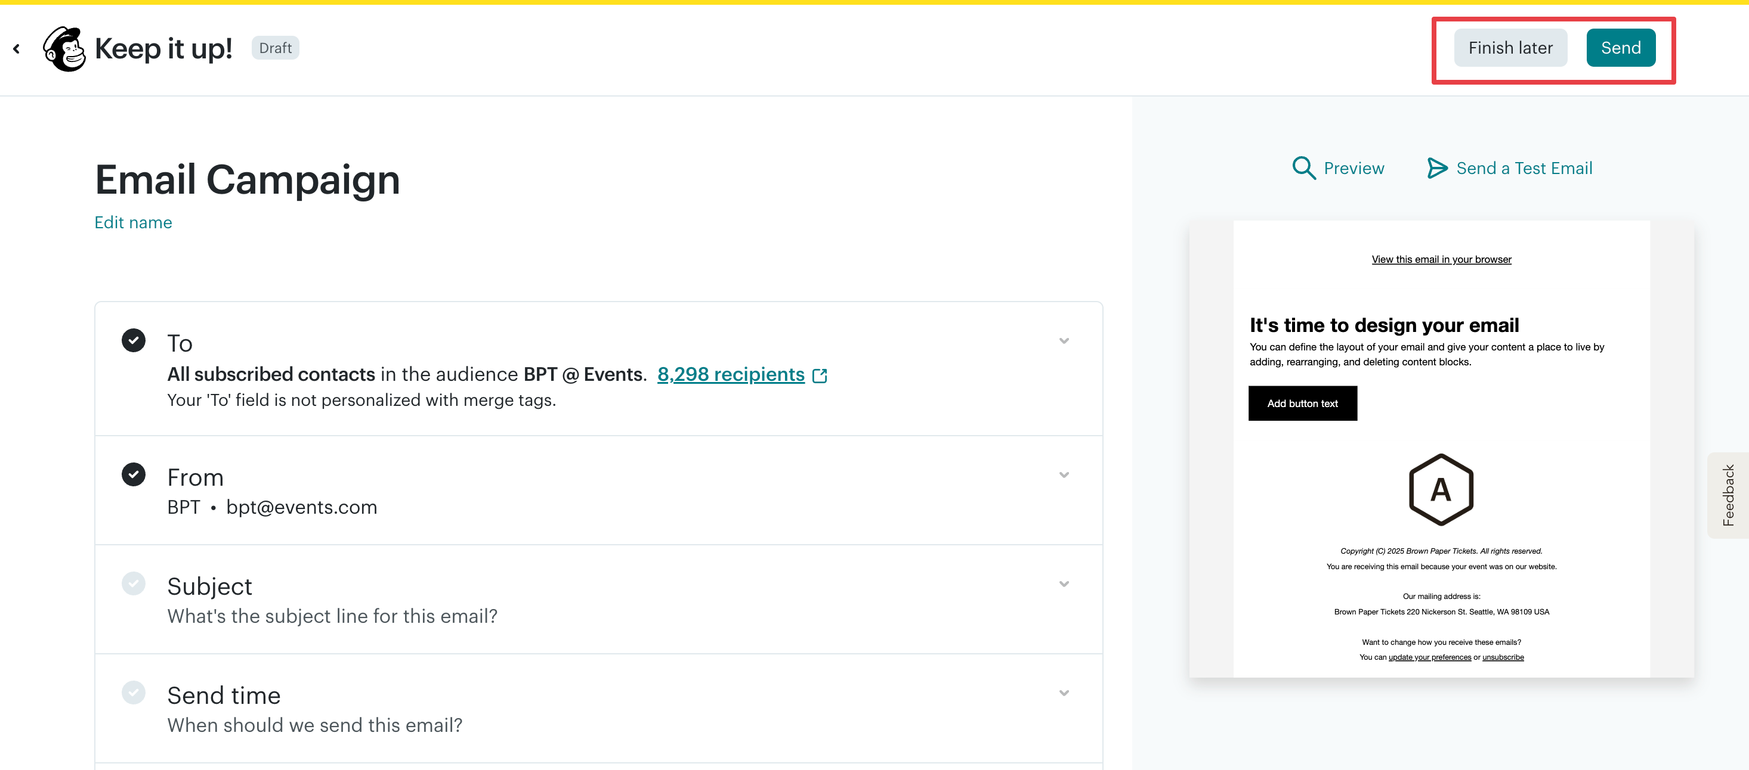Click the Copyright 2025 Brown Paper Tickets line
Viewport: 1749px width, 770px height.
[x=1441, y=551]
